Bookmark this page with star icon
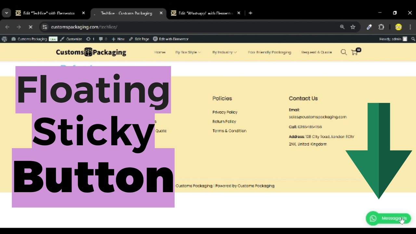Viewport: 416px width, 234px height. (x=353, y=27)
